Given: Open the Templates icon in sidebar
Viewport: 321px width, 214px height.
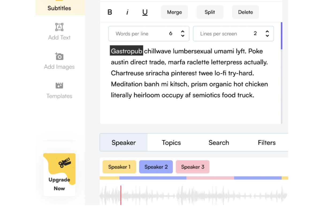Looking at the screenshot, I should click(x=59, y=86).
